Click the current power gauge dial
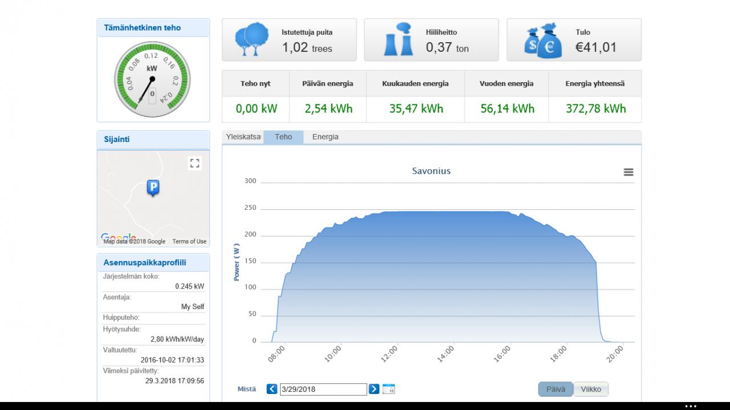 click(152, 79)
